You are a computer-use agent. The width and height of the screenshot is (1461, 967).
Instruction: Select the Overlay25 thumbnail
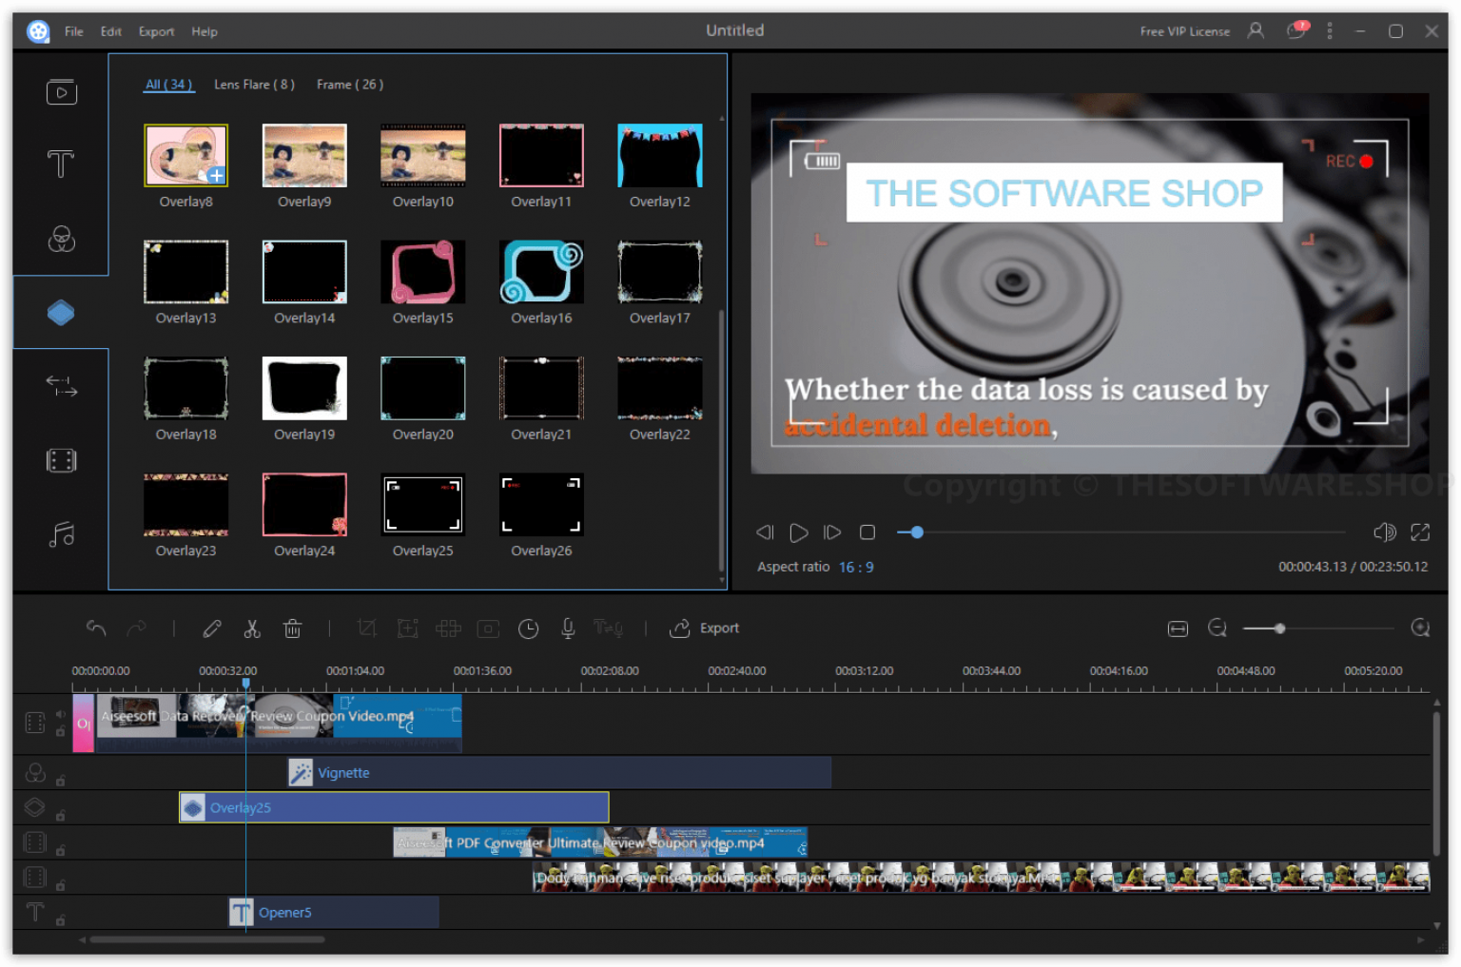pyautogui.click(x=423, y=505)
